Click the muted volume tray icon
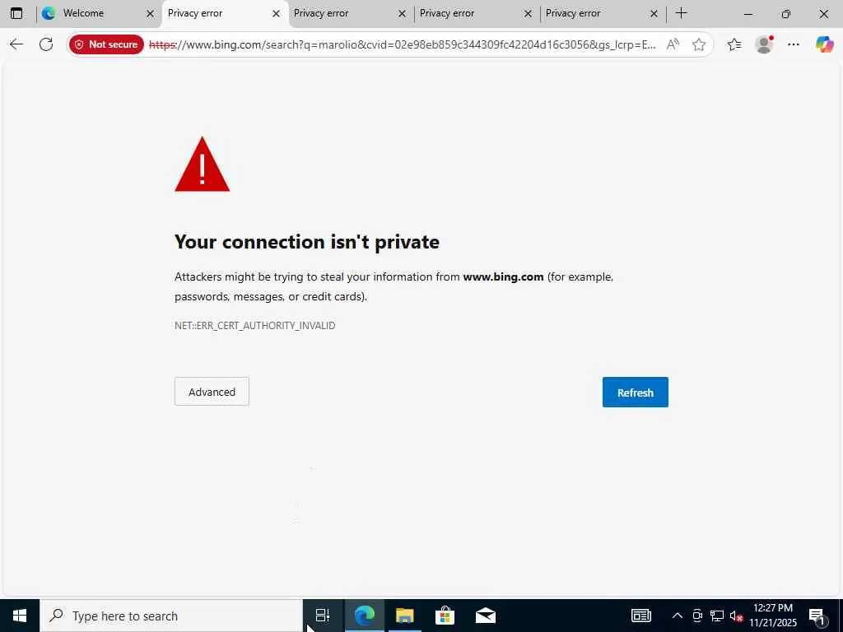 pyautogui.click(x=736, y=616)
